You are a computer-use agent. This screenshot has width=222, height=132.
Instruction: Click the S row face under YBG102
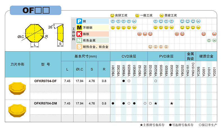coord(150,47)
